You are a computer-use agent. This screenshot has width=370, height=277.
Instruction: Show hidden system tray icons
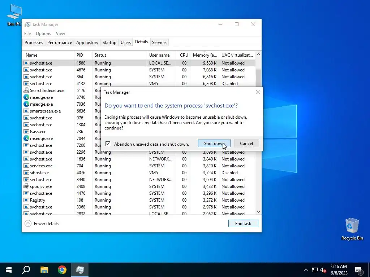(306, 270)
